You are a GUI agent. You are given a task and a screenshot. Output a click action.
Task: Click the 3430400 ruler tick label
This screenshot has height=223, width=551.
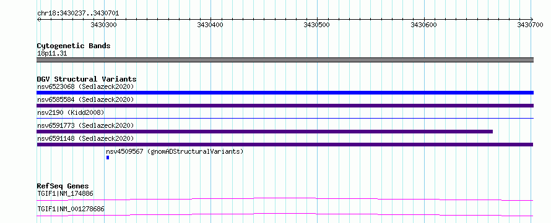[210, 25]
